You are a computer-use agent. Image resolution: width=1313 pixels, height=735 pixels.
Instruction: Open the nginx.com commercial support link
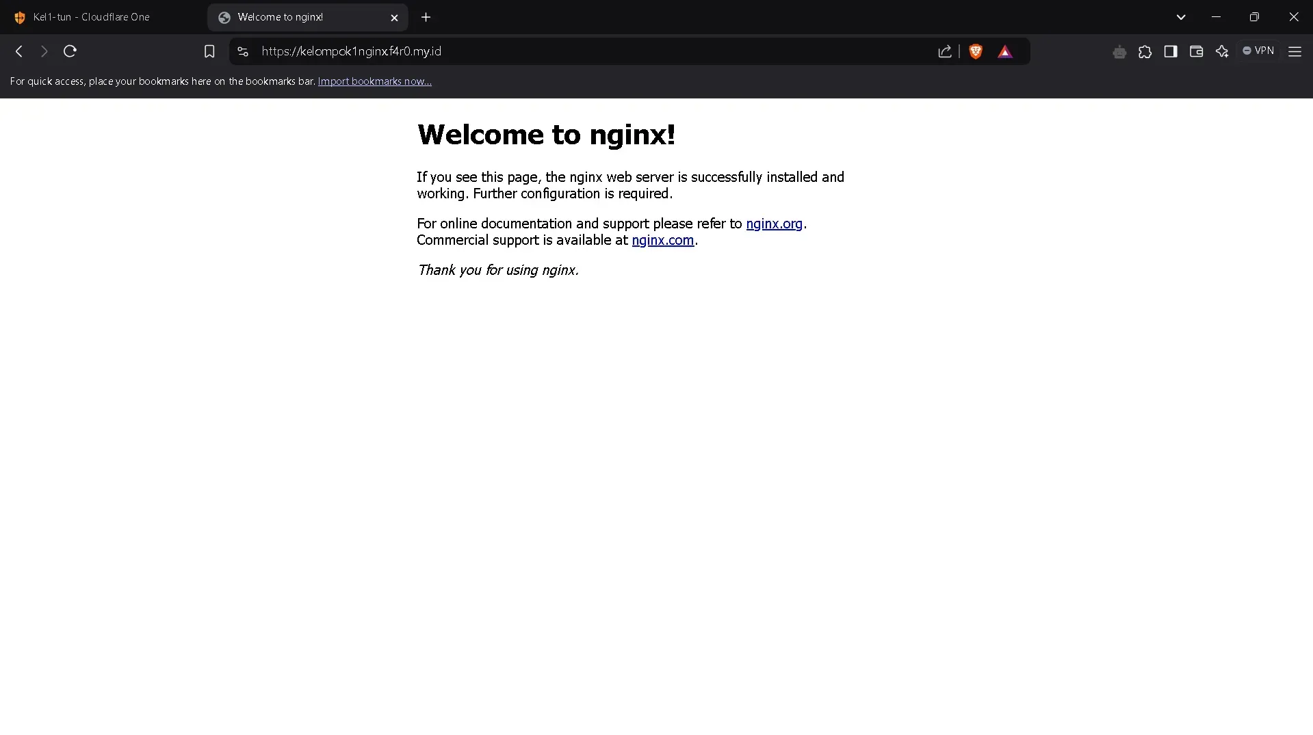[x=663, y=240]
